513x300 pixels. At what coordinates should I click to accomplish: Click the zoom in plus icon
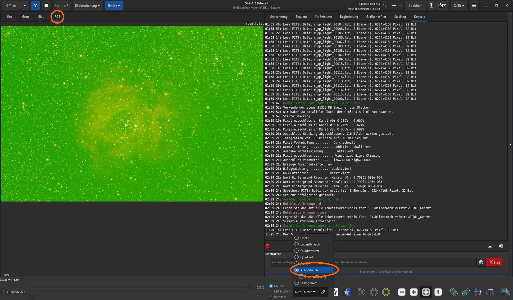414,292
